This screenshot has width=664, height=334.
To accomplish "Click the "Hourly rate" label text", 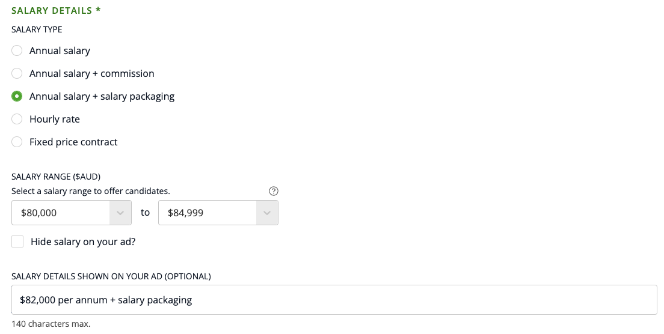I will (55, 119).
